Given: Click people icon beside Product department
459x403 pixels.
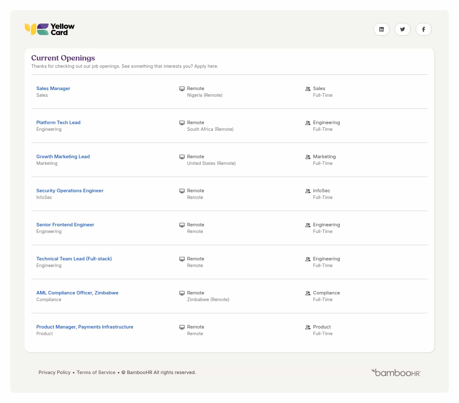Looking at the screenshot, I should coord(308,327).
